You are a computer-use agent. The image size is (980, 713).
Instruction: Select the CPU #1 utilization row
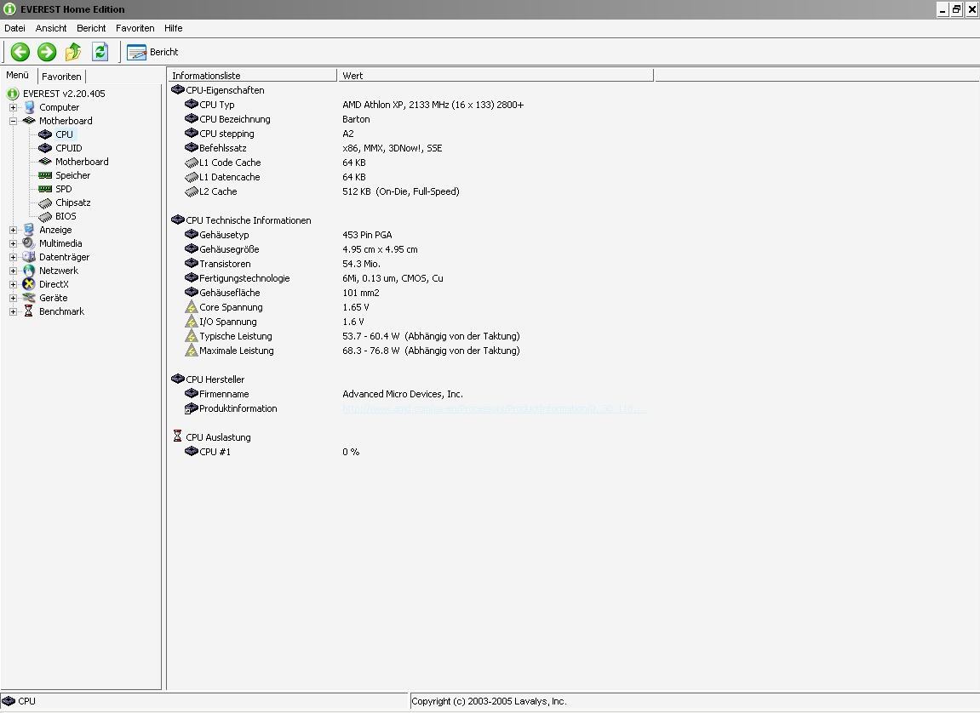pos(410,452)
